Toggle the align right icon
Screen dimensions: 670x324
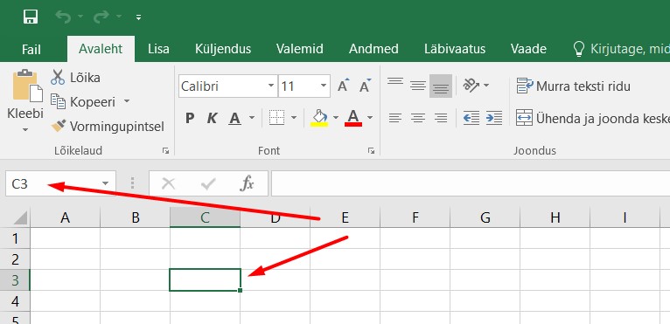tap(441, 117)
